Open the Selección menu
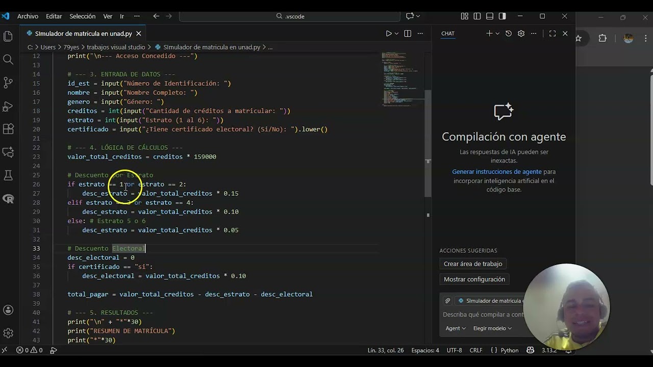Screen dimensions: 653x367 [83, 16]
